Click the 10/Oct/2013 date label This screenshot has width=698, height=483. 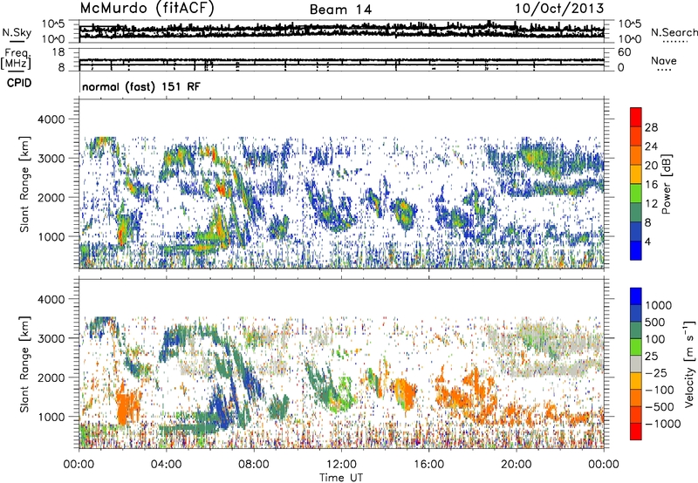(559, 9)
